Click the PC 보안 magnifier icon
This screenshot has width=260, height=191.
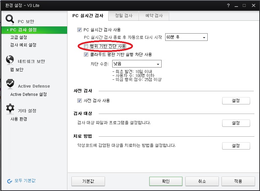pos(10,19)
